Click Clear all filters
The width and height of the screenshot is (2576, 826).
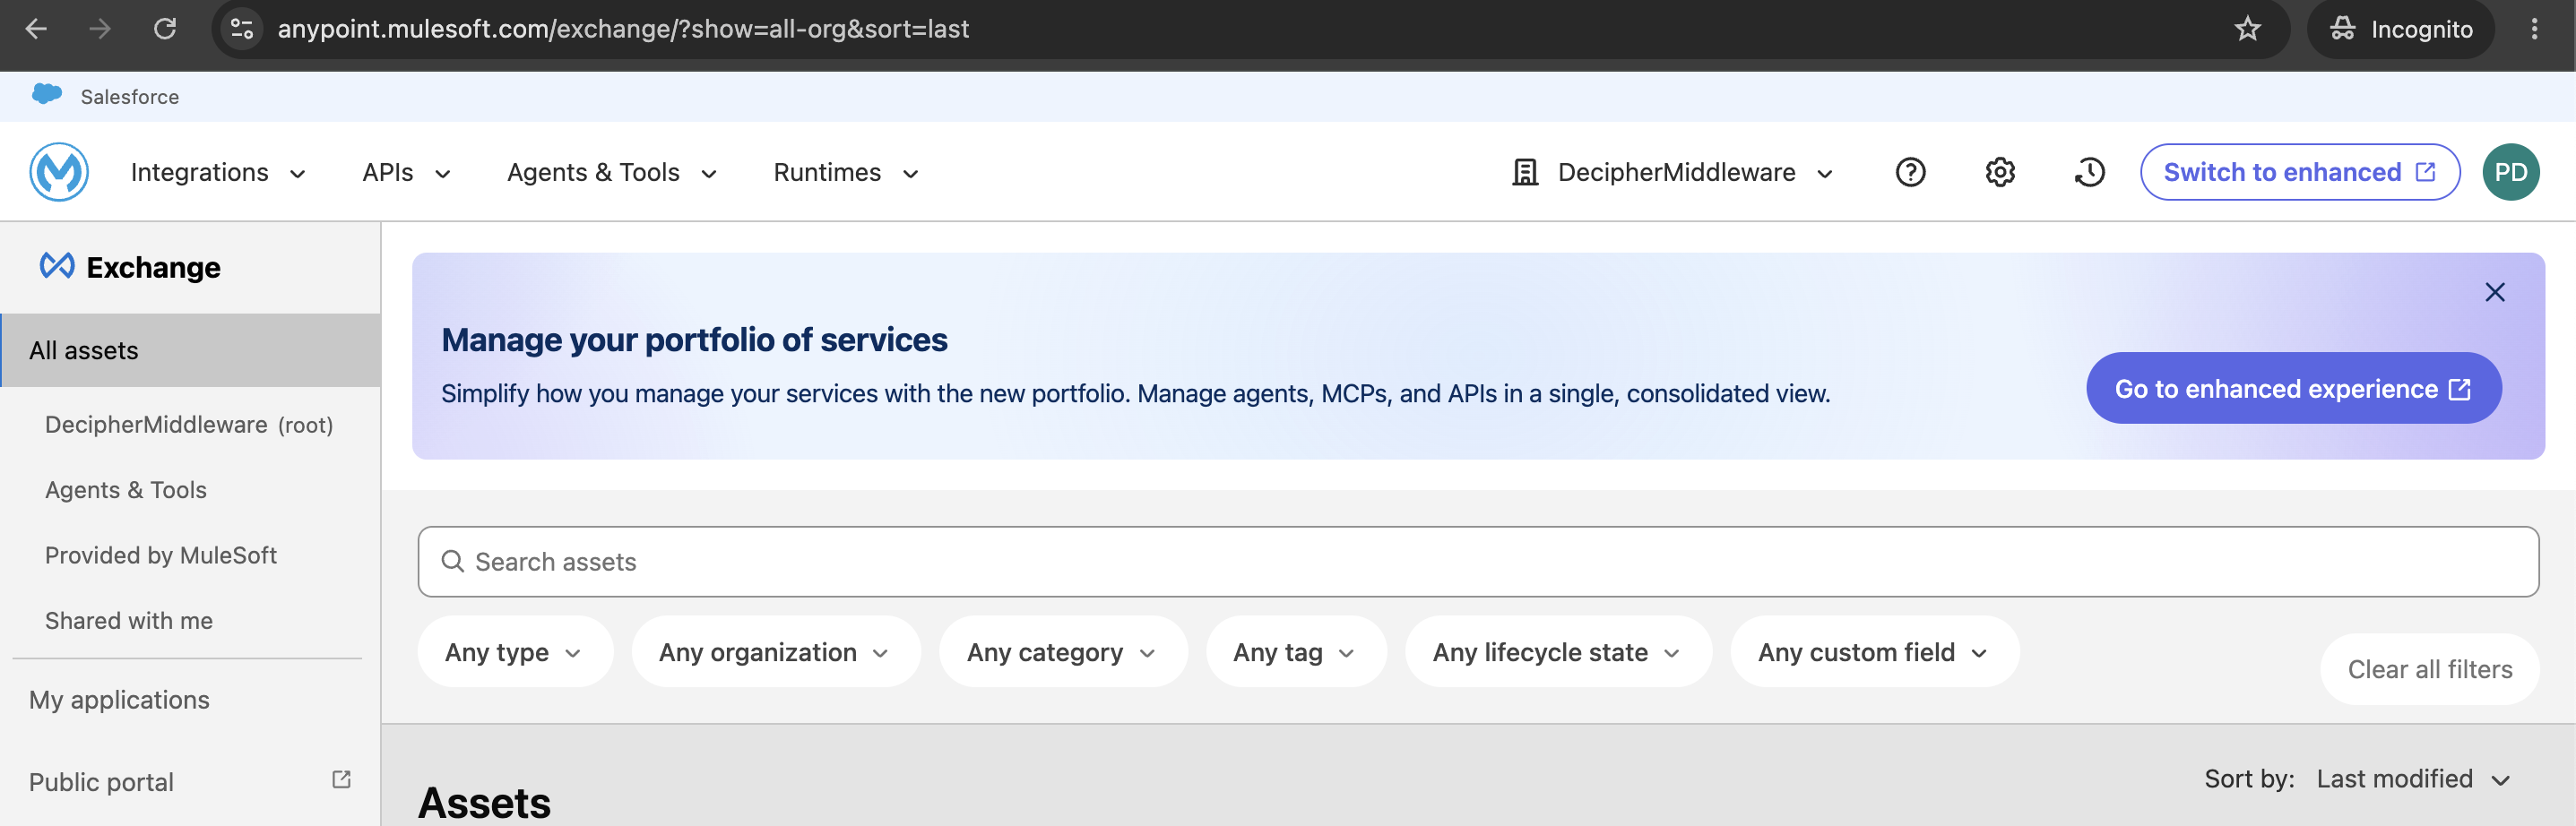(2429, 669)
